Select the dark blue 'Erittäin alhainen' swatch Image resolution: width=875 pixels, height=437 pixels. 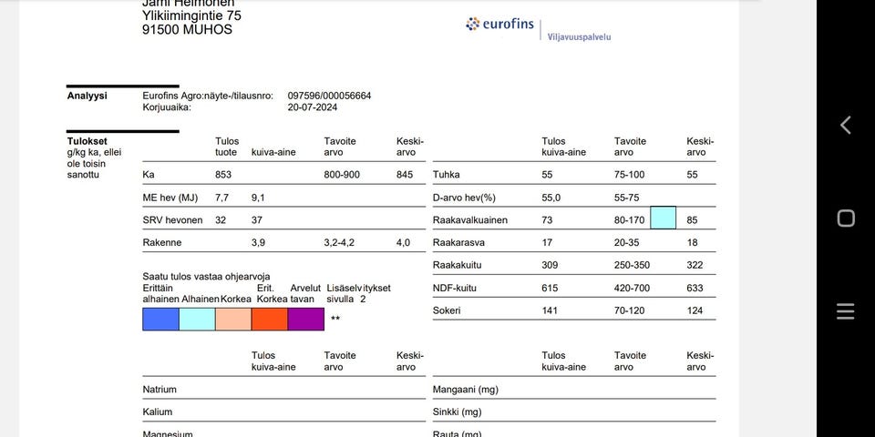(x=160, y=320)
